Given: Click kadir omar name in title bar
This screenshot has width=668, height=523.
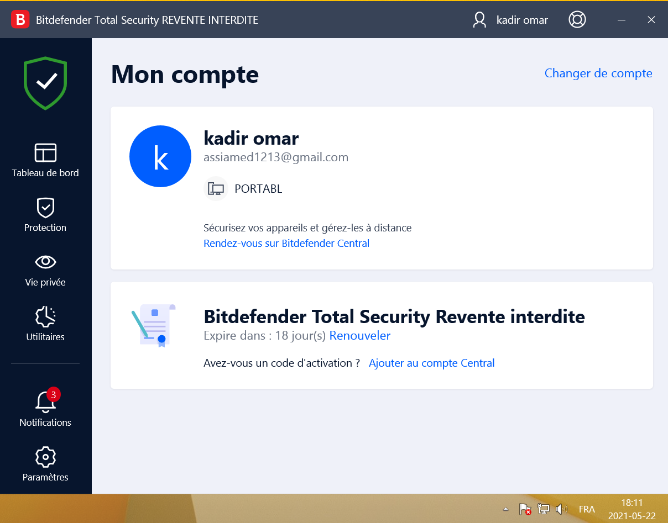Looking at the screenshot, I should pos(523,20).
